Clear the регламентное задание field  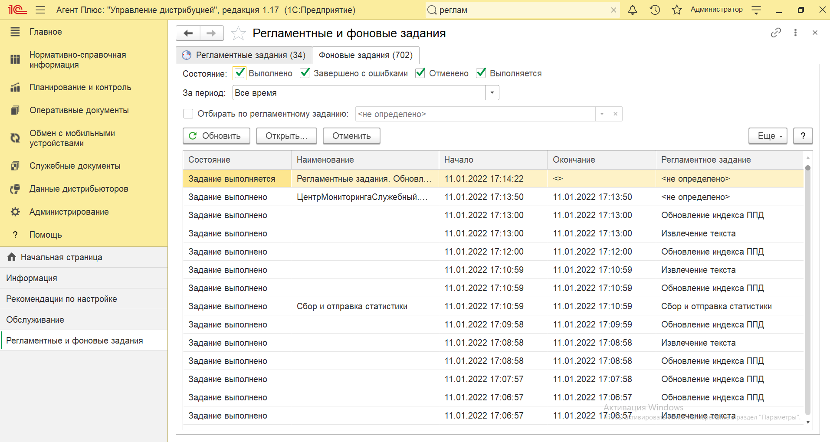(615, 114)
